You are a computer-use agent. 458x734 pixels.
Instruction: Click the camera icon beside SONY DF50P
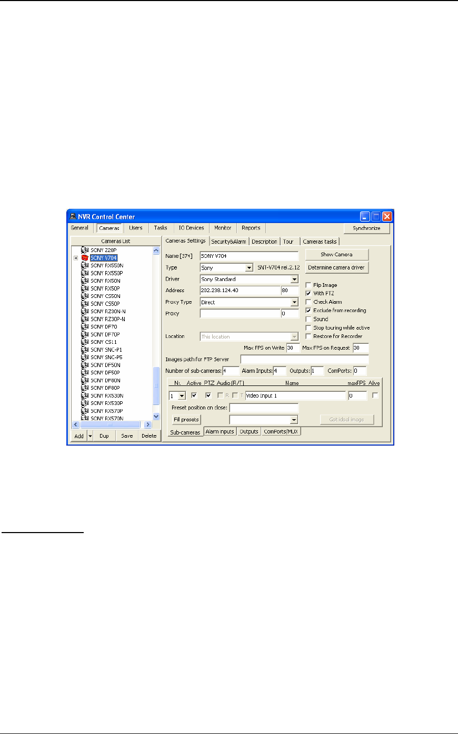click(x=85, y=373)
